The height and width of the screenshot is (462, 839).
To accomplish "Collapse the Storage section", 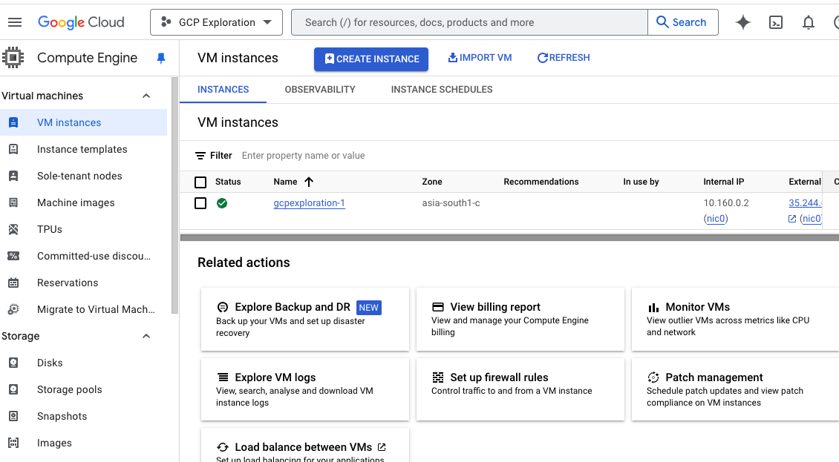I will (146, 336).
